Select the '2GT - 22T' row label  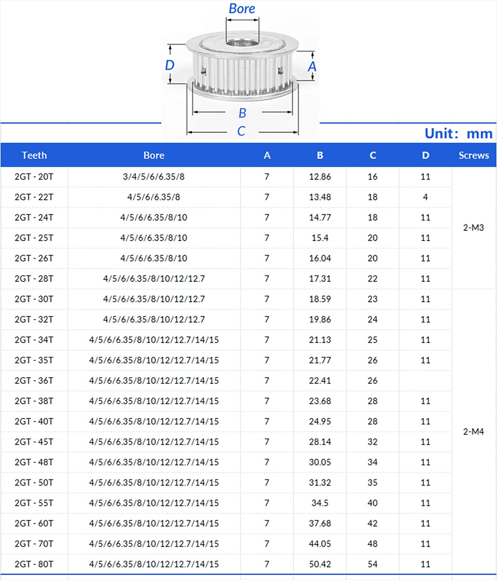pos(34,197)
